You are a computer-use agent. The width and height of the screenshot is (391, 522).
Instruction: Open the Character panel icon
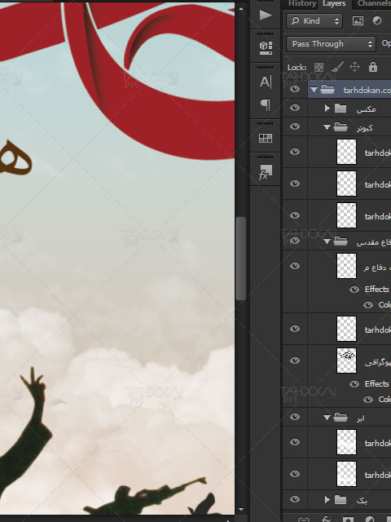[x=266, y=82]
